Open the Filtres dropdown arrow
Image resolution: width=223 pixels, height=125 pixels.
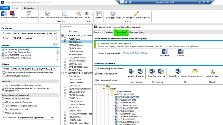[x=92, y=14]
